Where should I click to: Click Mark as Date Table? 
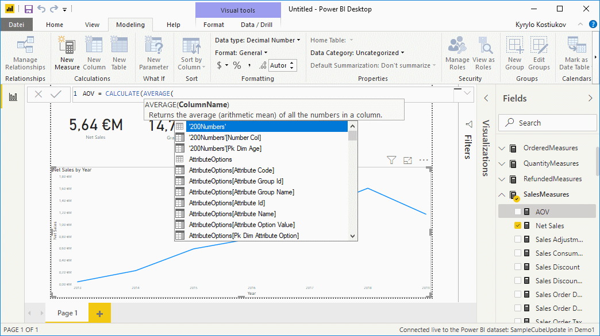tap(575, 53)
